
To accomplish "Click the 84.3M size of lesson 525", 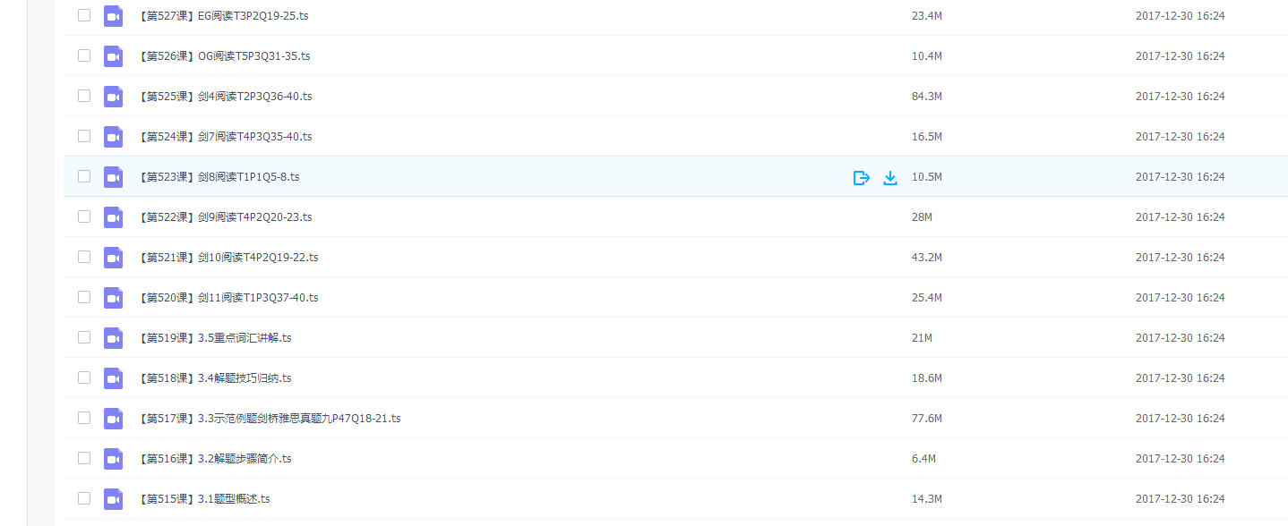I will point(927,97).
